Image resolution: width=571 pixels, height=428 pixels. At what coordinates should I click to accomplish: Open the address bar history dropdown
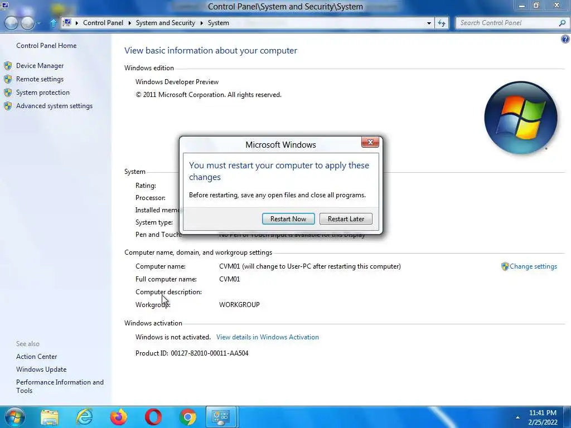(x=429, y=23)
